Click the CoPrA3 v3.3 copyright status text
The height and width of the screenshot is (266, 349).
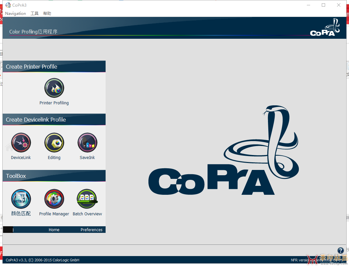pyautogui.click(x=43, y=260)
